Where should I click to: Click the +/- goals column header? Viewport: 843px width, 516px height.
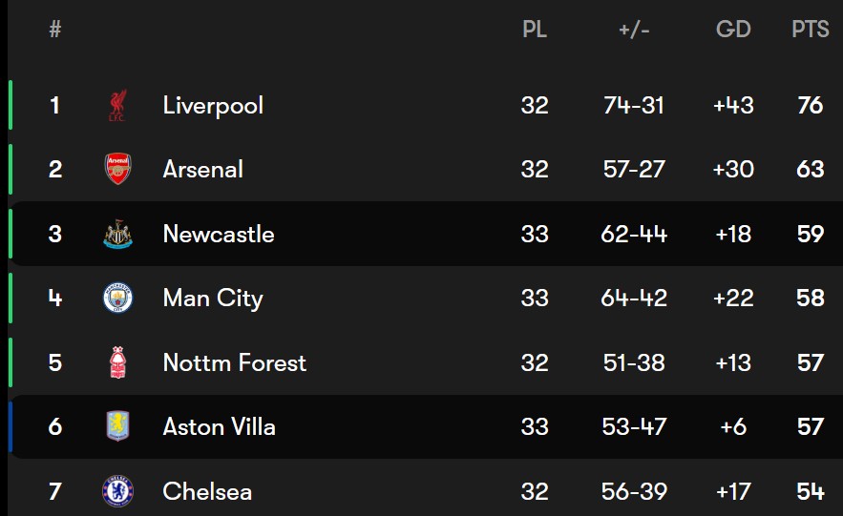(634, 30)
